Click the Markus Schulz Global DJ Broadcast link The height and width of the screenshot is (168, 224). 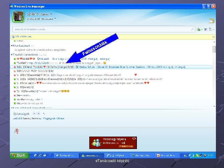pyautogui.click(x=132, y=67)
